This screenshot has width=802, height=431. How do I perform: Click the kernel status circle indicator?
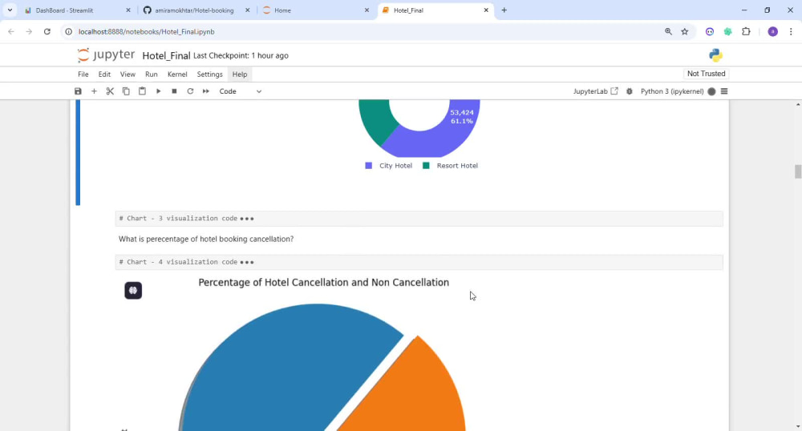point(711,91)
